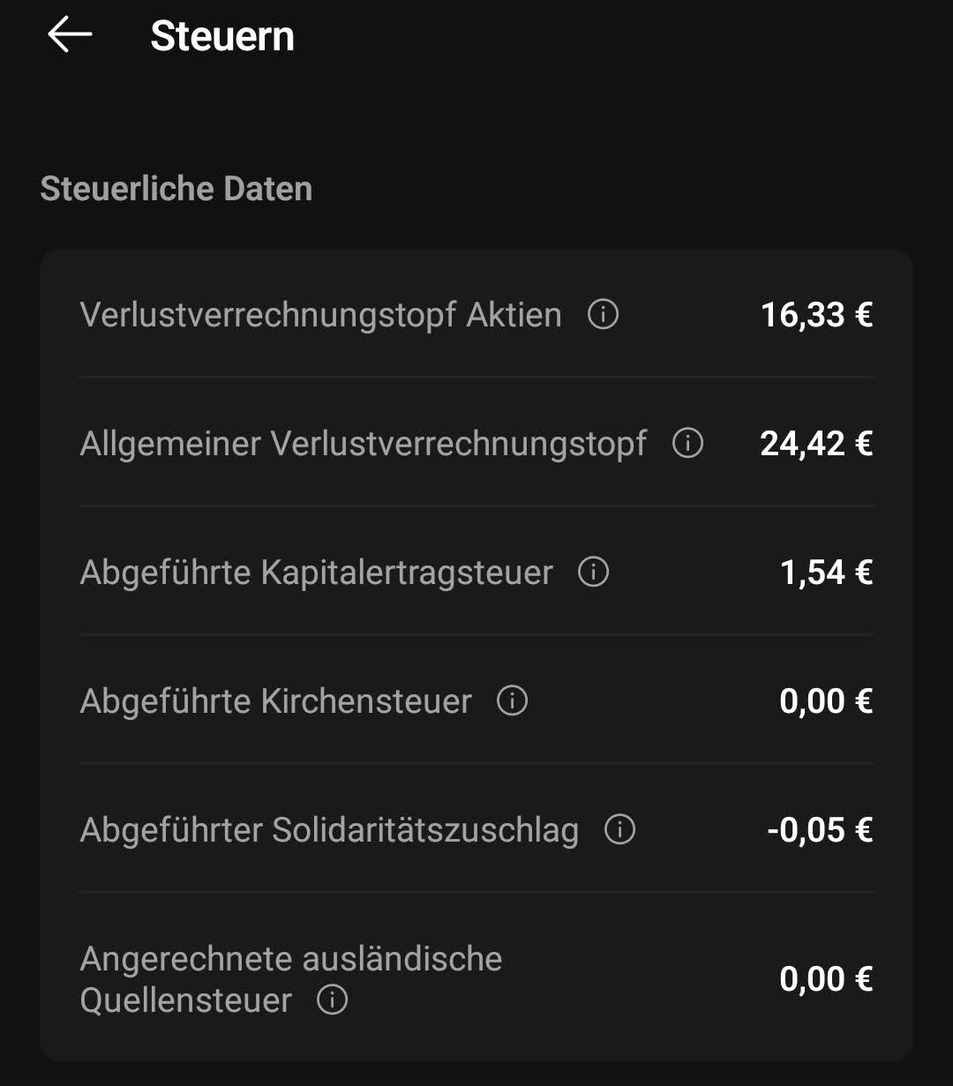Tap the -0,05 € value
953x1086 pixels.
coord(820,830)
